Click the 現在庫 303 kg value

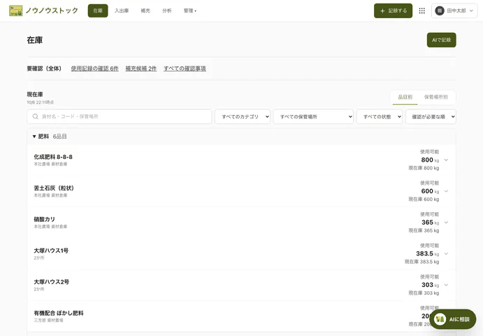pos(424,293)
